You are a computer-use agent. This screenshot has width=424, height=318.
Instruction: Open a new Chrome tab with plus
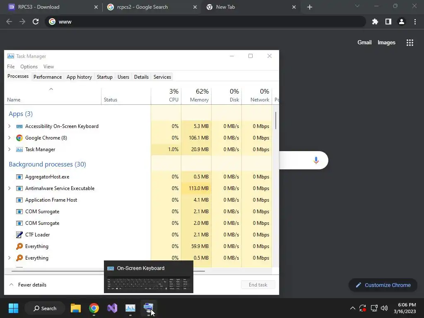click(x=310, y=7)
